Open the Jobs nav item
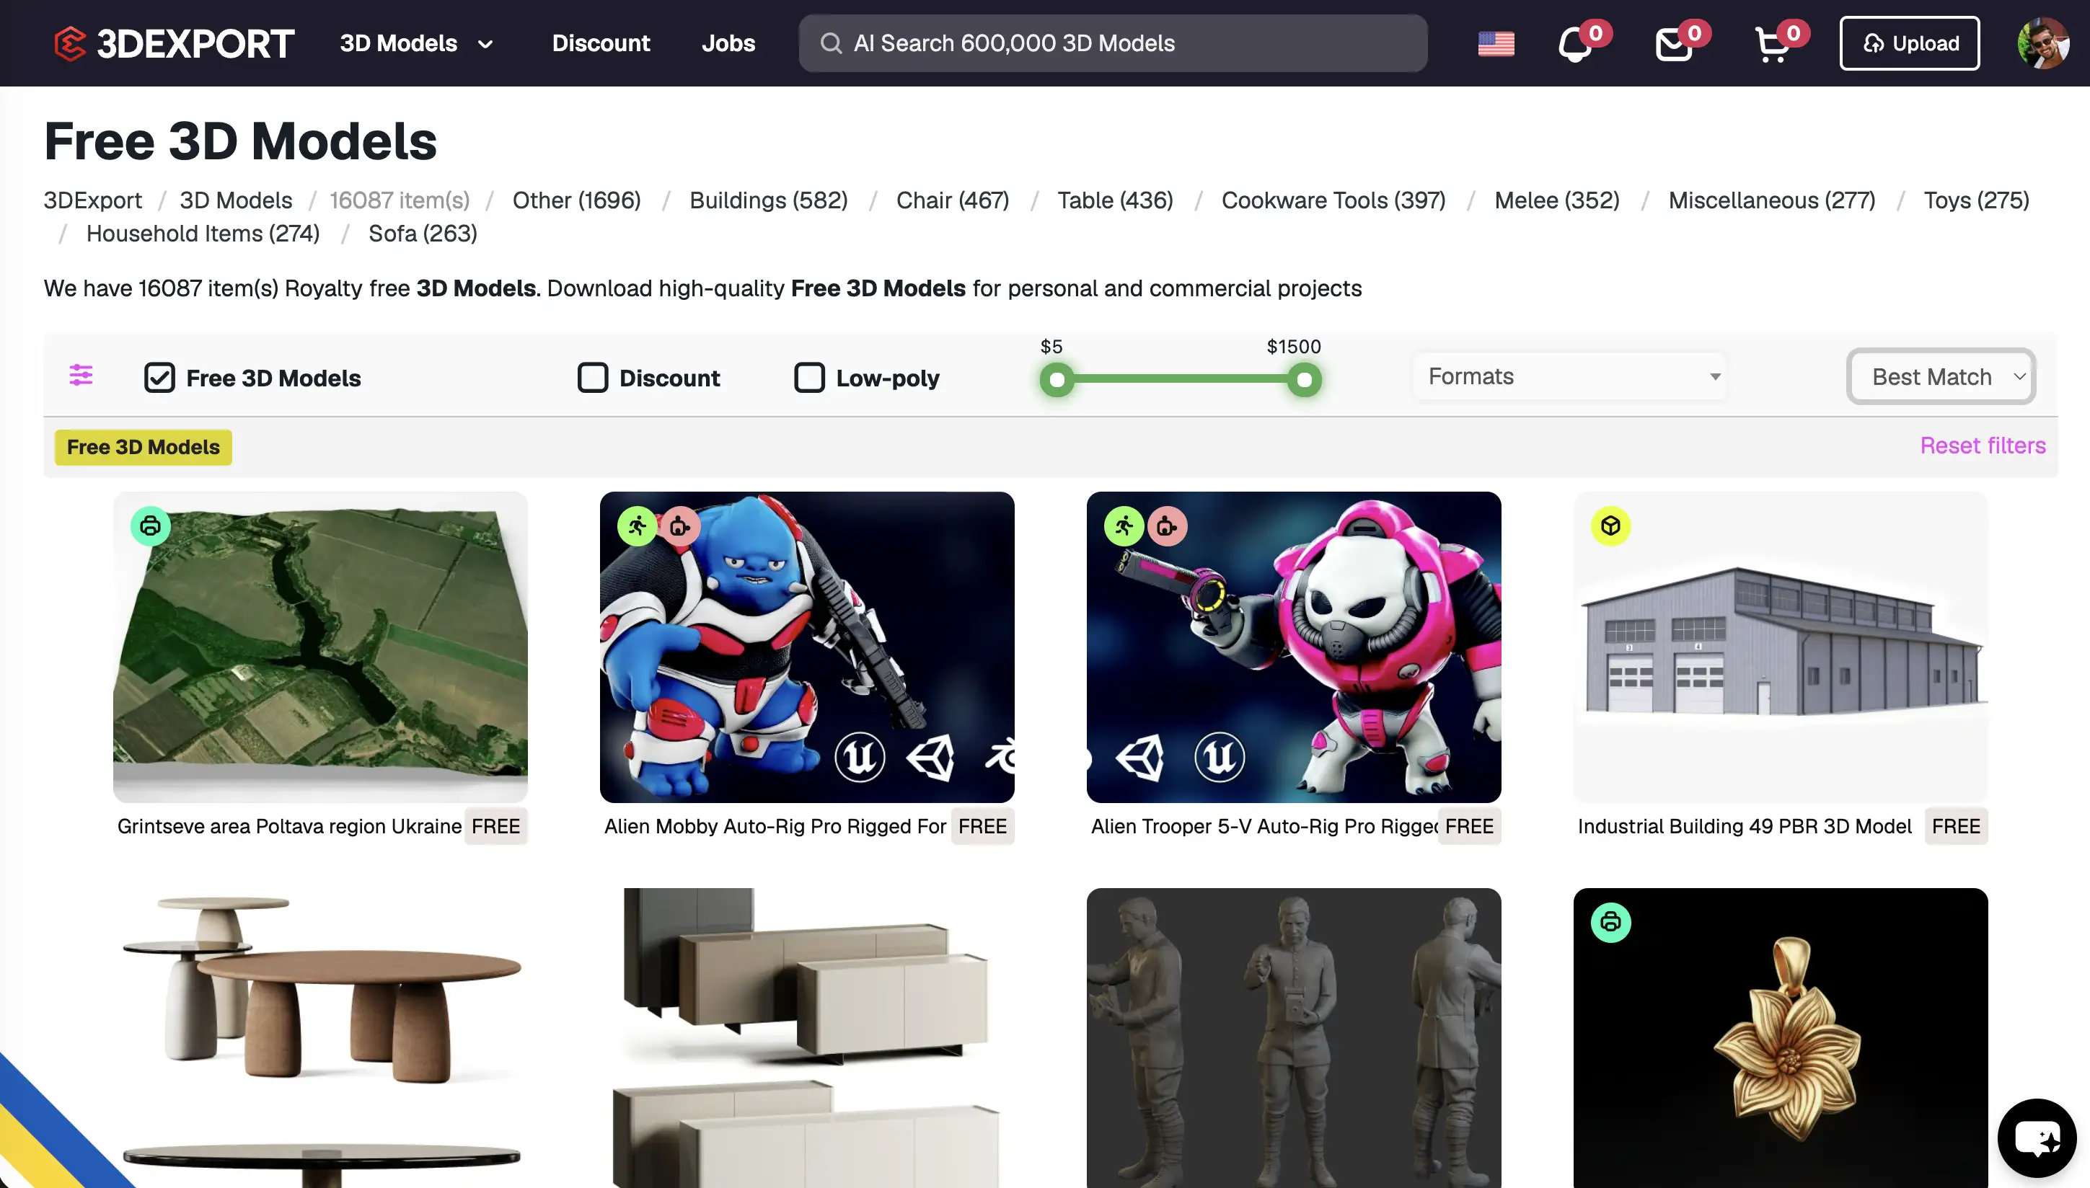Image resolution: width=2090 pixels, height=1188 pixels. coord(728,43)
